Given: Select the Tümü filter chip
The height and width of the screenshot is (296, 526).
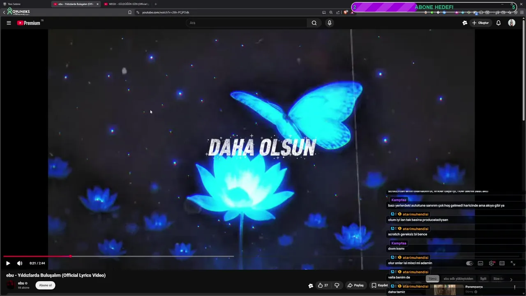Looking at the screenshot, I should [433, 279].
